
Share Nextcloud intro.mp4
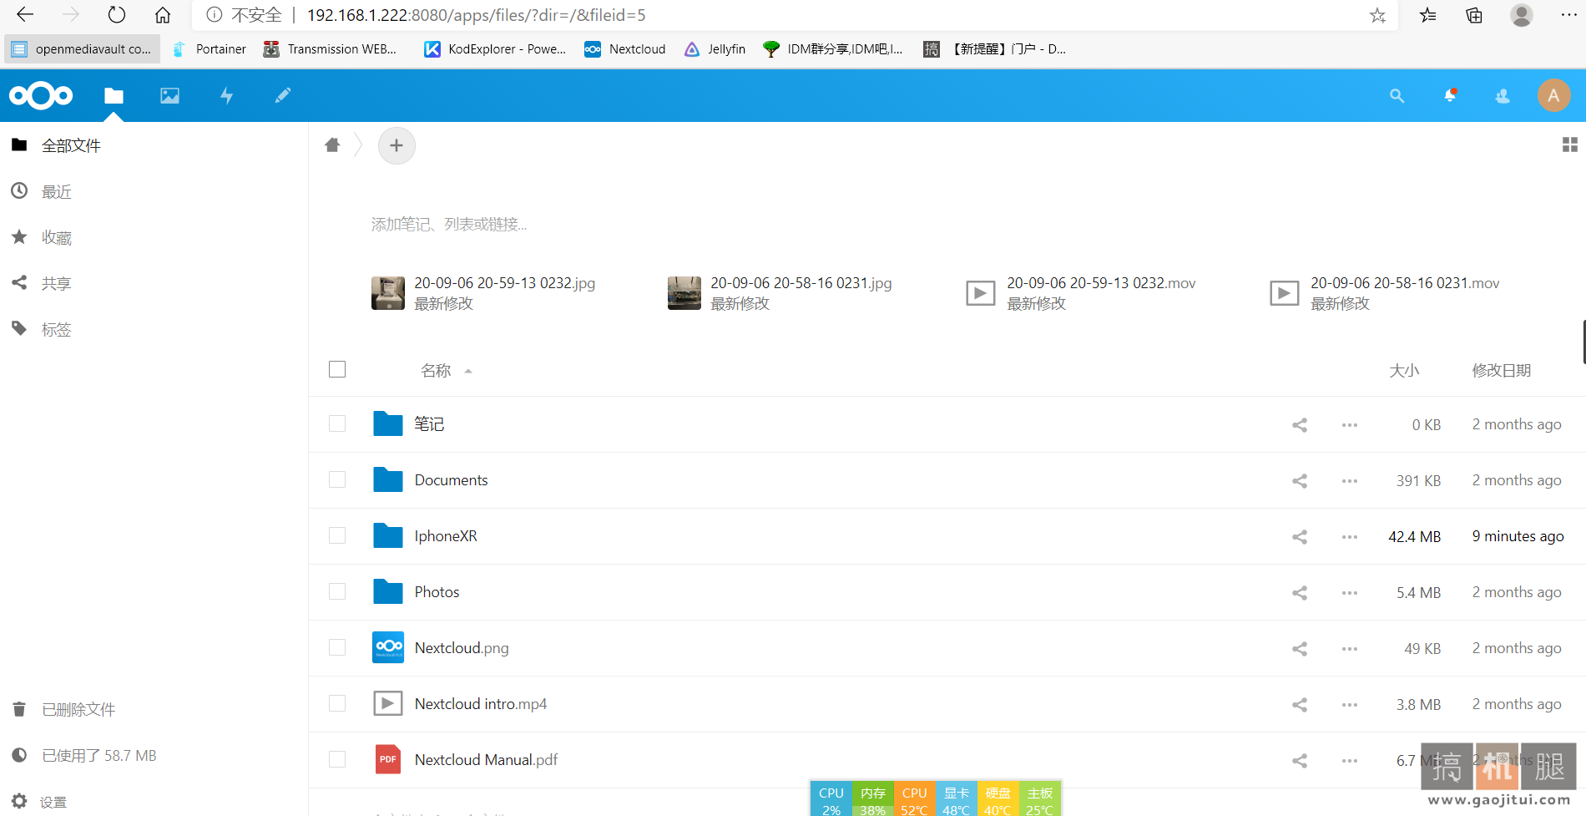[1300, 705]
